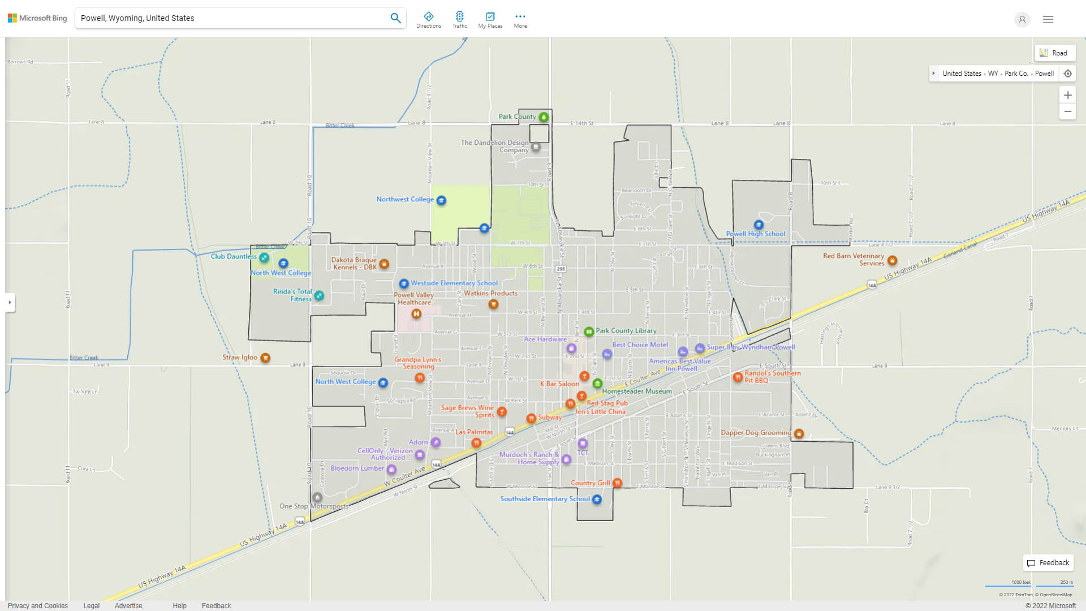Click the Northwest College map pin

[442, 199]
